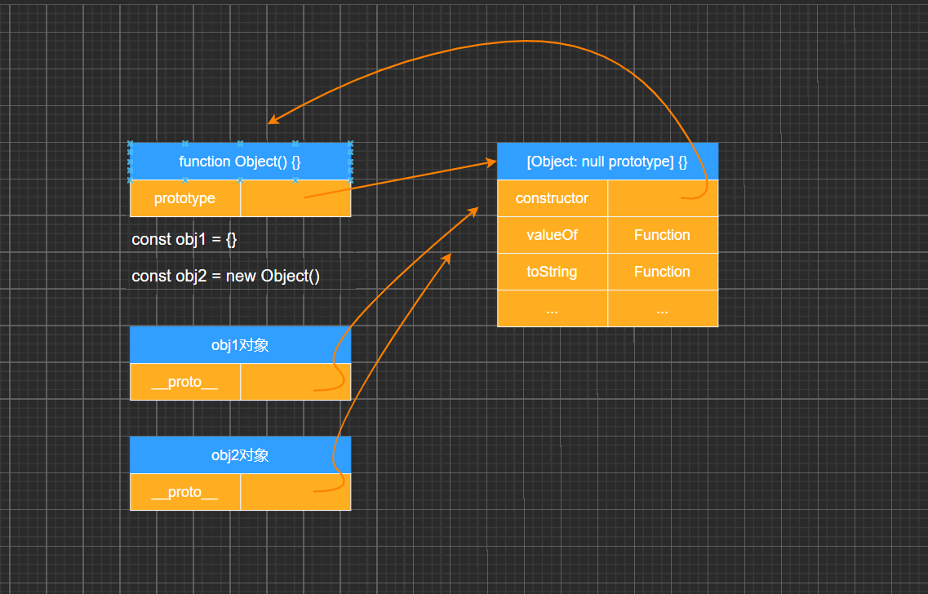The height and width of the screenshot is (594, 928).
Task: Select the "obj1对象" title bar
Action: click(x=240, y=344)
